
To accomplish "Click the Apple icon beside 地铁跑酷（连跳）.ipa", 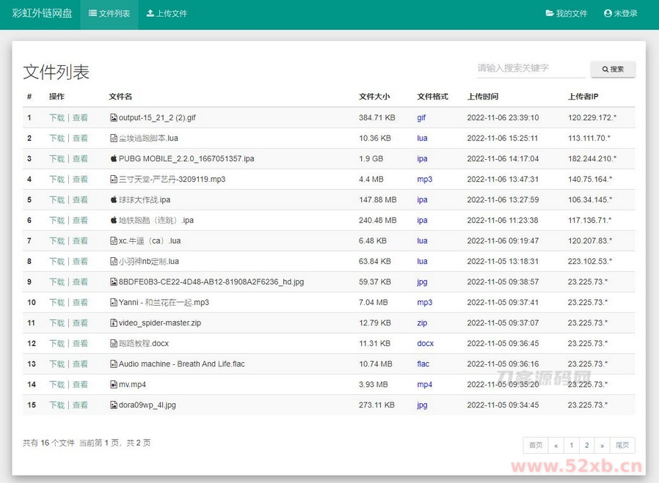I will click(113, 220).
